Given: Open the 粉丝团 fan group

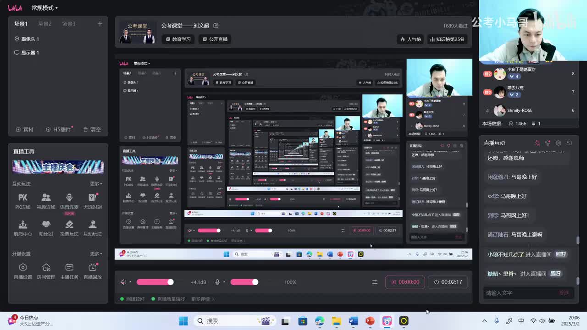Looking at the screenshot, I should tap(46, 228).
